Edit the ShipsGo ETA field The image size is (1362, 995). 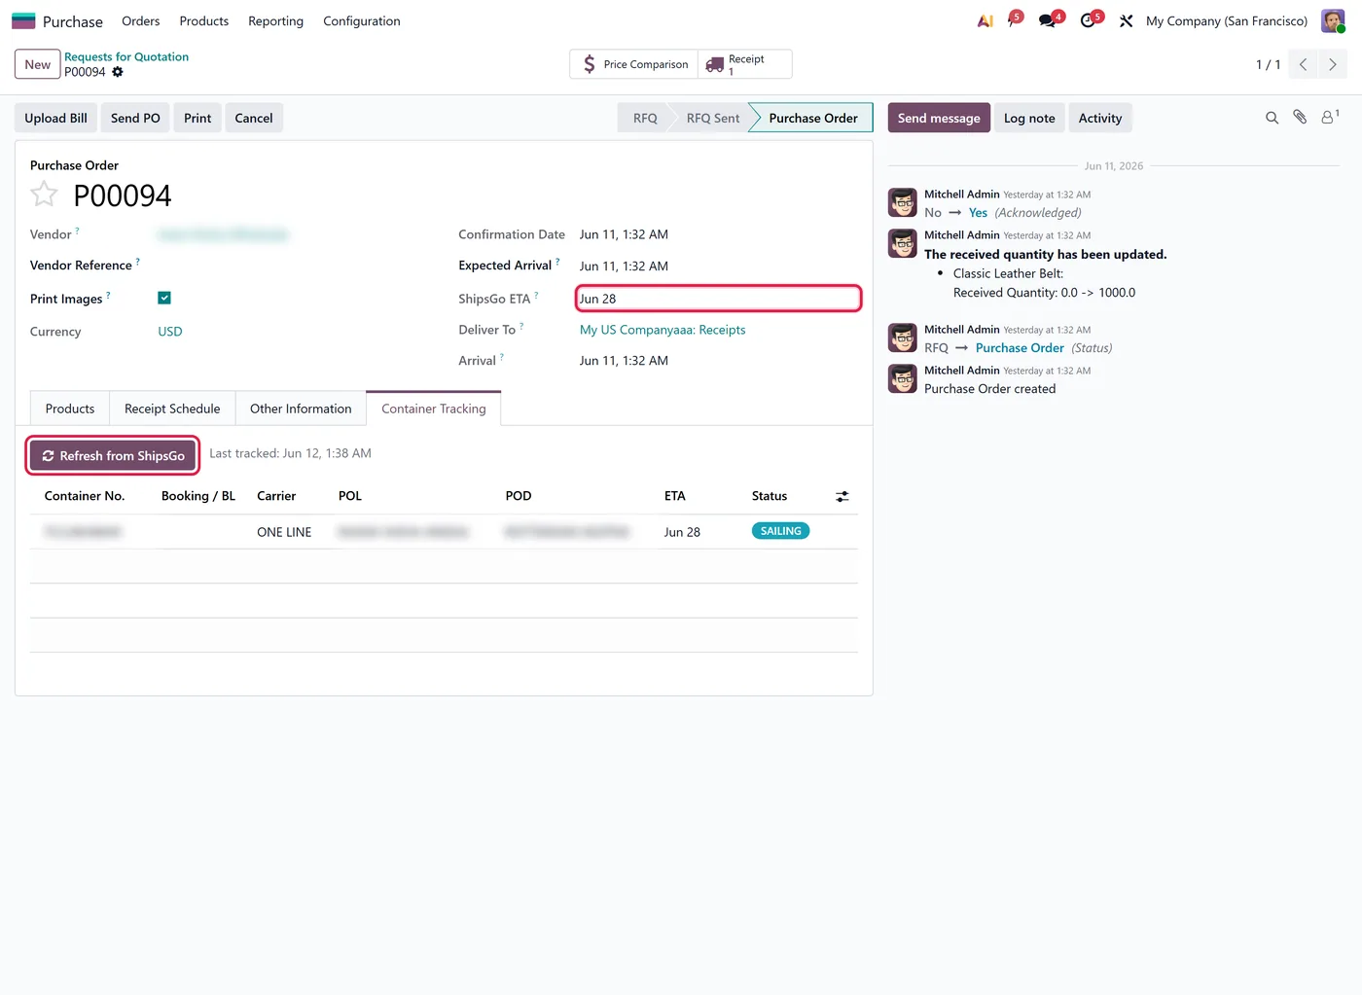(718, 299)
